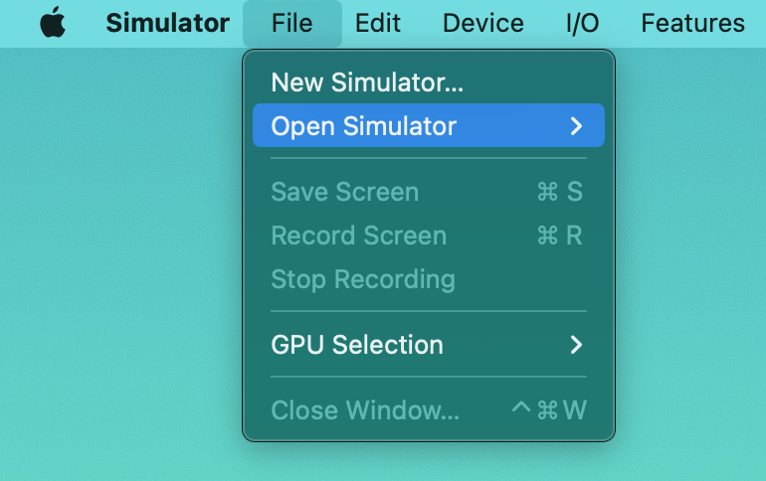Viewport: 766px width, 481px height.
Task: Expand the GPU Selection submenu arrow
Action: (576, 345)
